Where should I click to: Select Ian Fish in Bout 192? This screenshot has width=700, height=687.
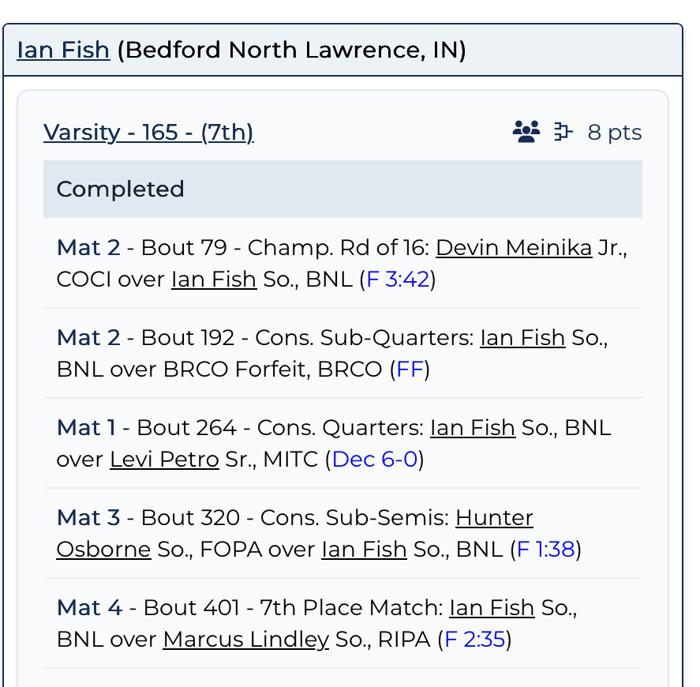(522, 338)
